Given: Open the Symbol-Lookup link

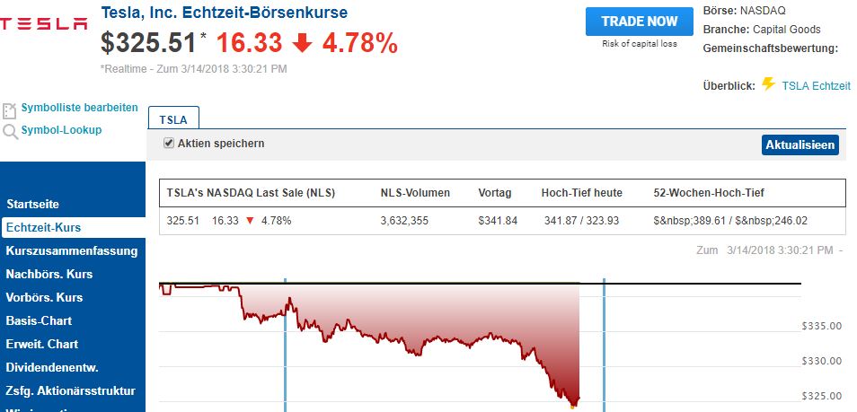Looking at the screenshot, I should [61, 130].
